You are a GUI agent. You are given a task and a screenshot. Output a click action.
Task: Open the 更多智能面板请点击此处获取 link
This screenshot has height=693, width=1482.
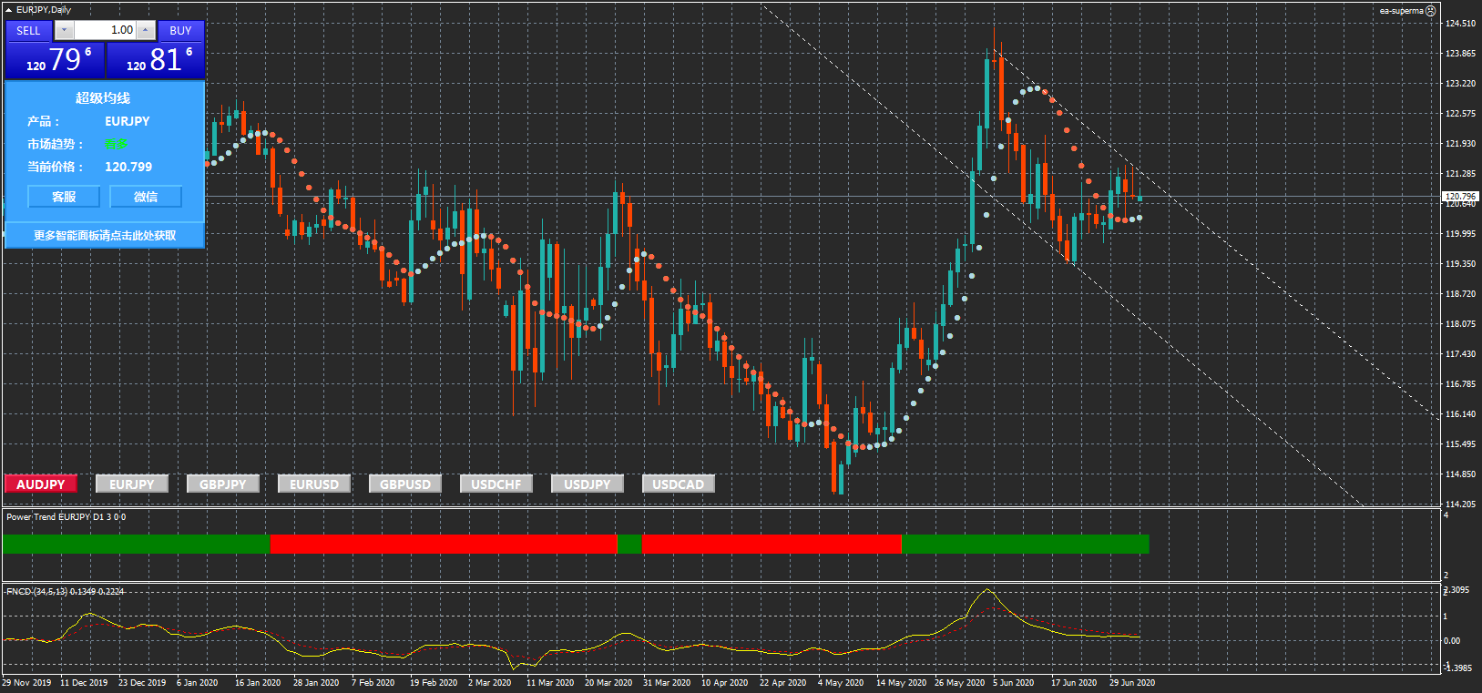point(105,236)
